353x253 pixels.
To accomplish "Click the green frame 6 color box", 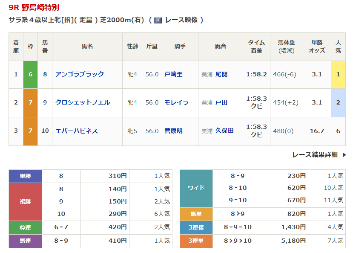I will click(x=30, y=74).
